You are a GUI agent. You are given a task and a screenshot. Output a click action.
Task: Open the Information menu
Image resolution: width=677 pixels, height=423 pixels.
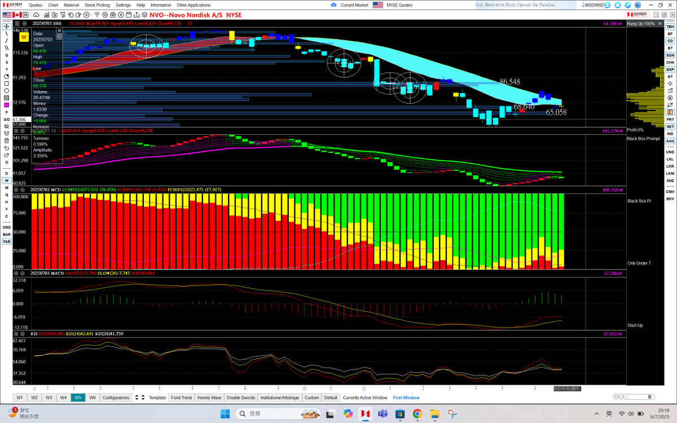161,5
